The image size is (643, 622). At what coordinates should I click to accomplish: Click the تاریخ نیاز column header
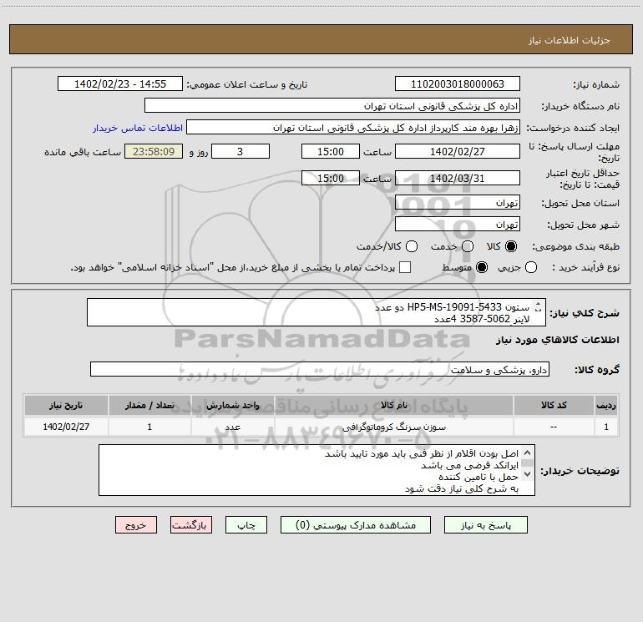(66, 405)
